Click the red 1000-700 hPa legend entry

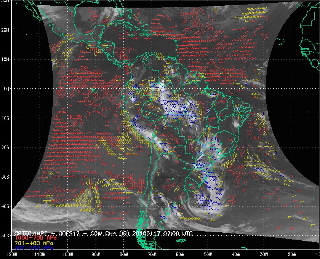click(35, 238)
